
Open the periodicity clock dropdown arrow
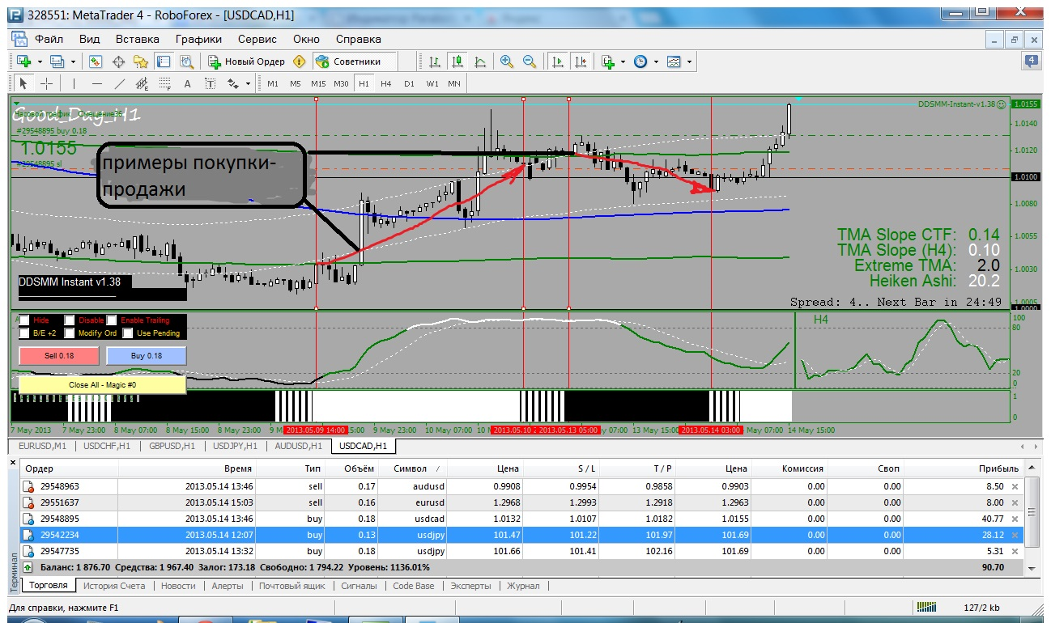656,61
